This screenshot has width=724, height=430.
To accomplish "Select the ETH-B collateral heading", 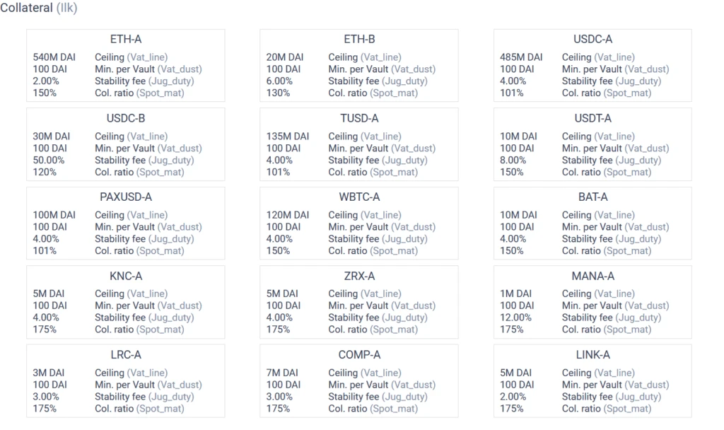I will 359,40.
